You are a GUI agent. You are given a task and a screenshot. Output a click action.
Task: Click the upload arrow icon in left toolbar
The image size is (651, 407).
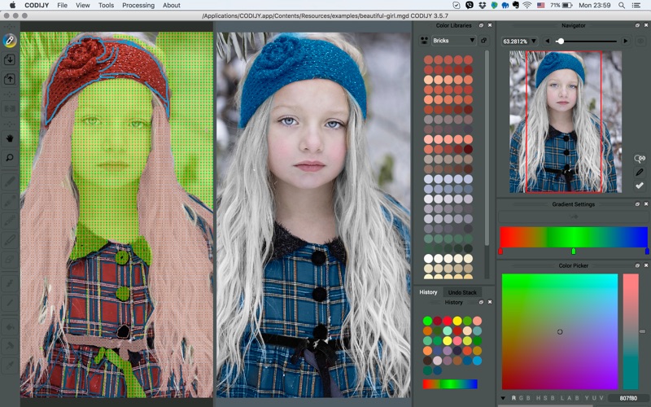10,79
